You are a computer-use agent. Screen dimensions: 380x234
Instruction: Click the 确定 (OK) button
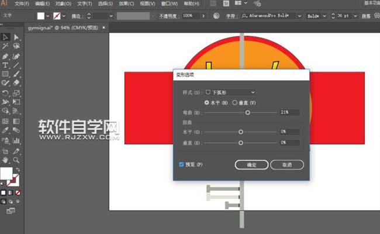(251, 165)
